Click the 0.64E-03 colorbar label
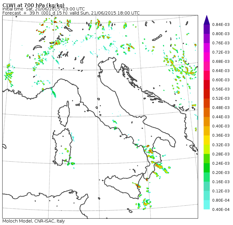Screen dimensions: 233x225 221,71
